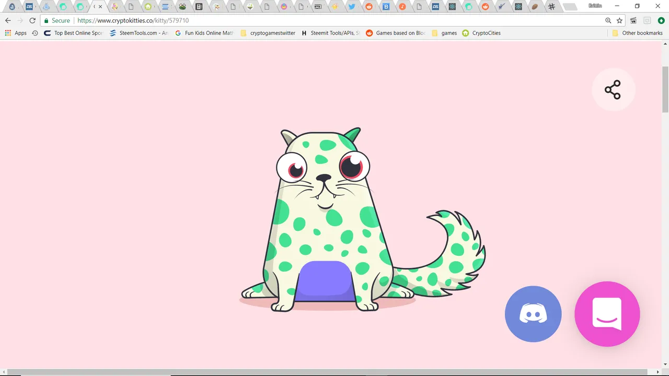
Task: Open the CryptoCities bookmark
Action: [481, 33]
